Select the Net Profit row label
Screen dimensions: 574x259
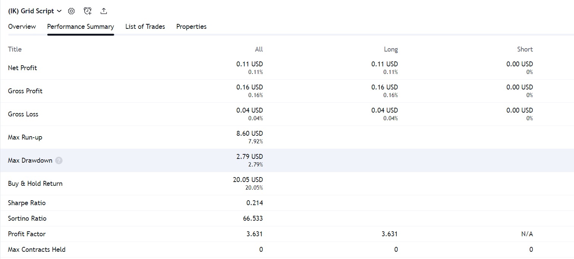(x=22, y=68)
